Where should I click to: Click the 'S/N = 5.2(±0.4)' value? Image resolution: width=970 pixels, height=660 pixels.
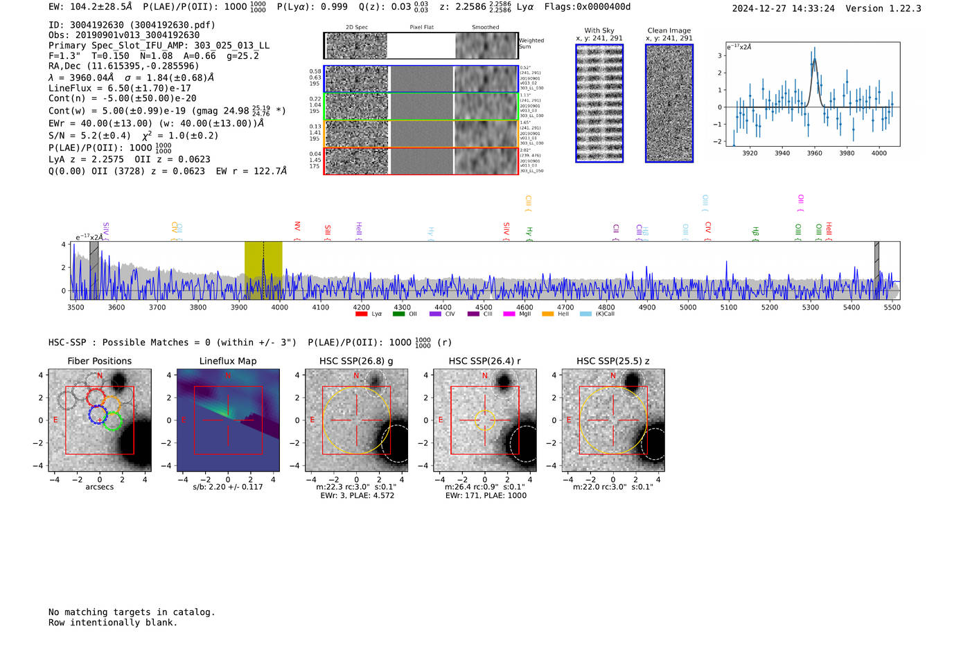(x=89, y=136)
